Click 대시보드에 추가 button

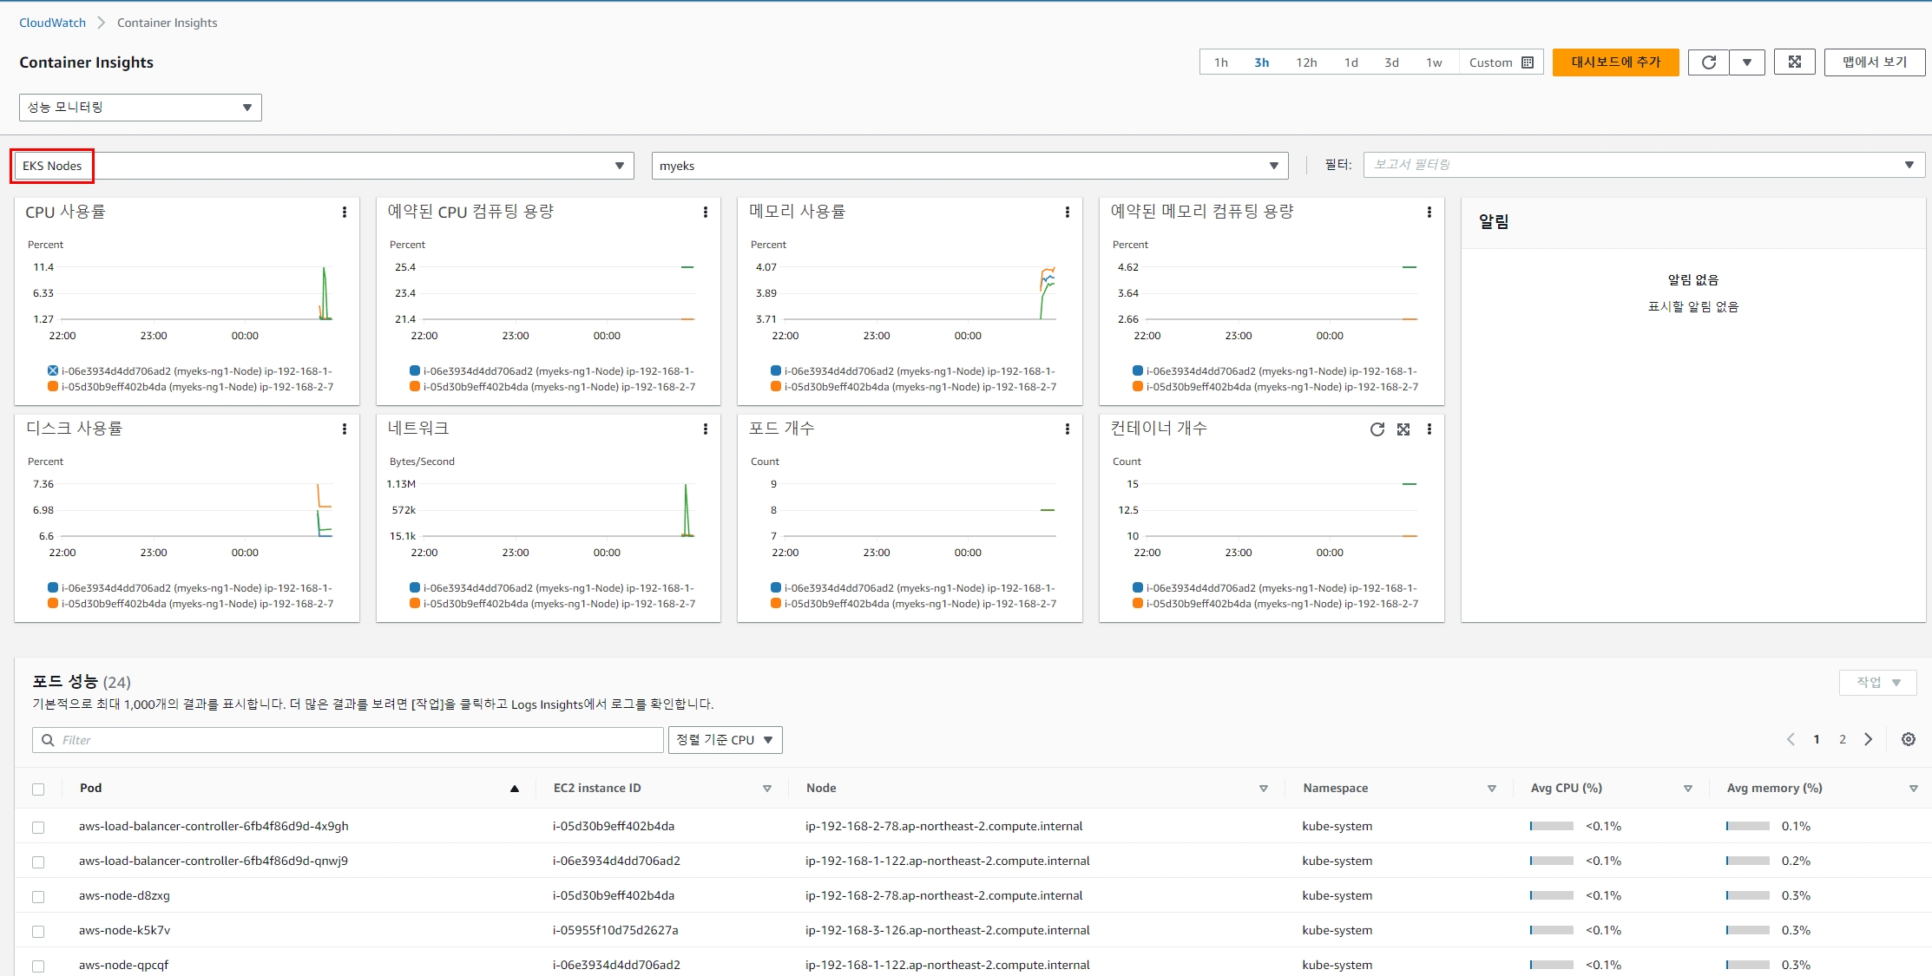pyautogui.click(x=1615, y=62)
